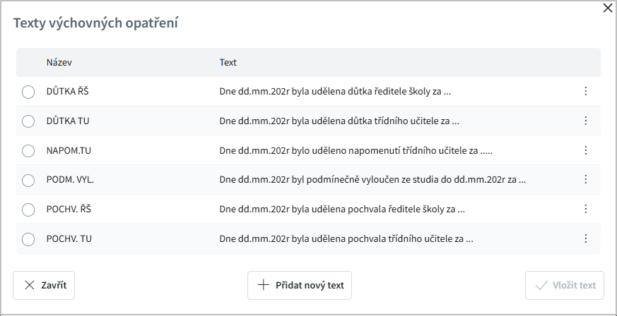Close the dialog with the X icon

607,8
